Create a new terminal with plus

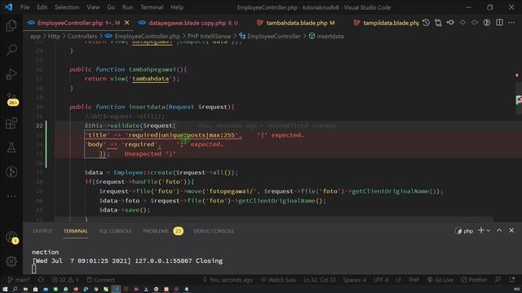[480, 230]
